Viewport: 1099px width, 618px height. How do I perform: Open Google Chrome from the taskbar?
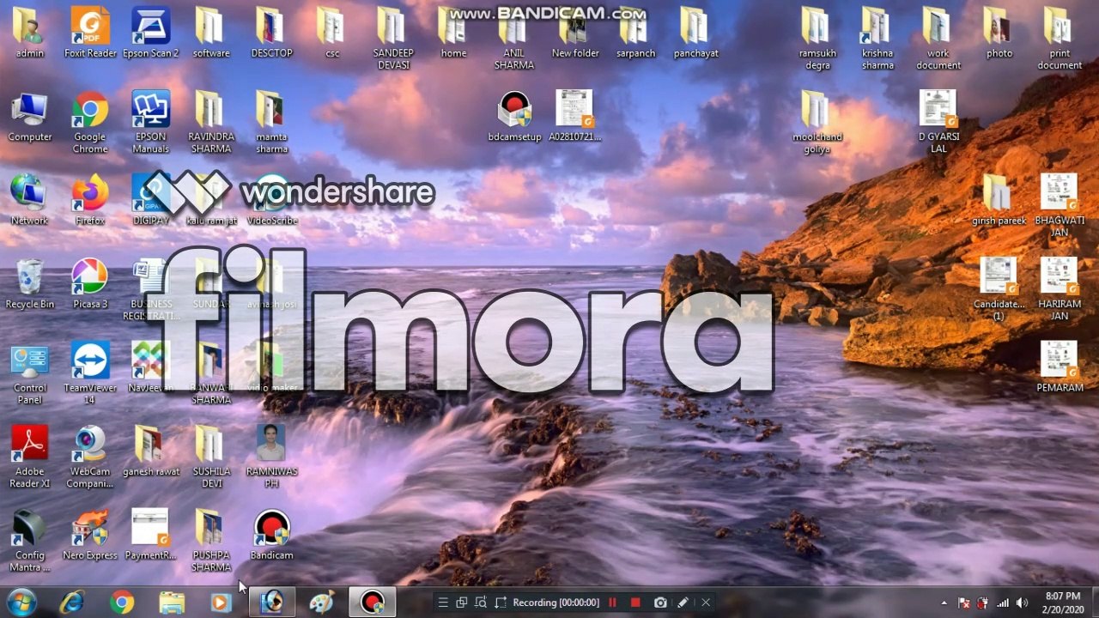pyautogui.click(x=122, y=603)
